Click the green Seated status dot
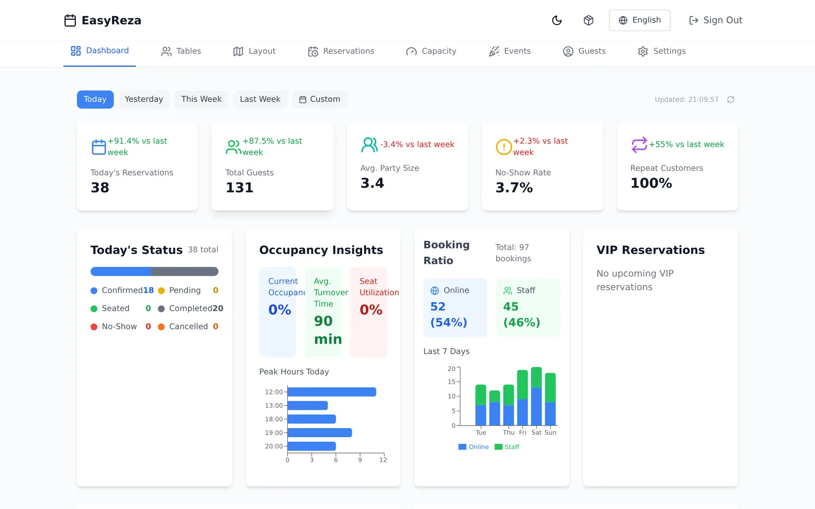 coord(94,309)
